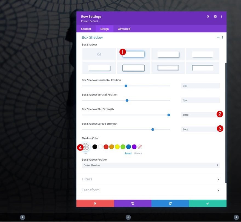
Task: Click right plus add button
Action: coord(236,217)
